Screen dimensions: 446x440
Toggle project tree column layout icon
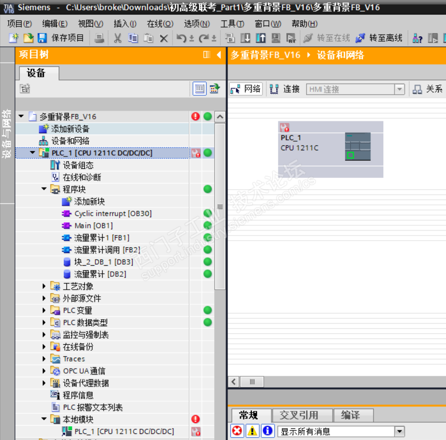click(207, 54)
